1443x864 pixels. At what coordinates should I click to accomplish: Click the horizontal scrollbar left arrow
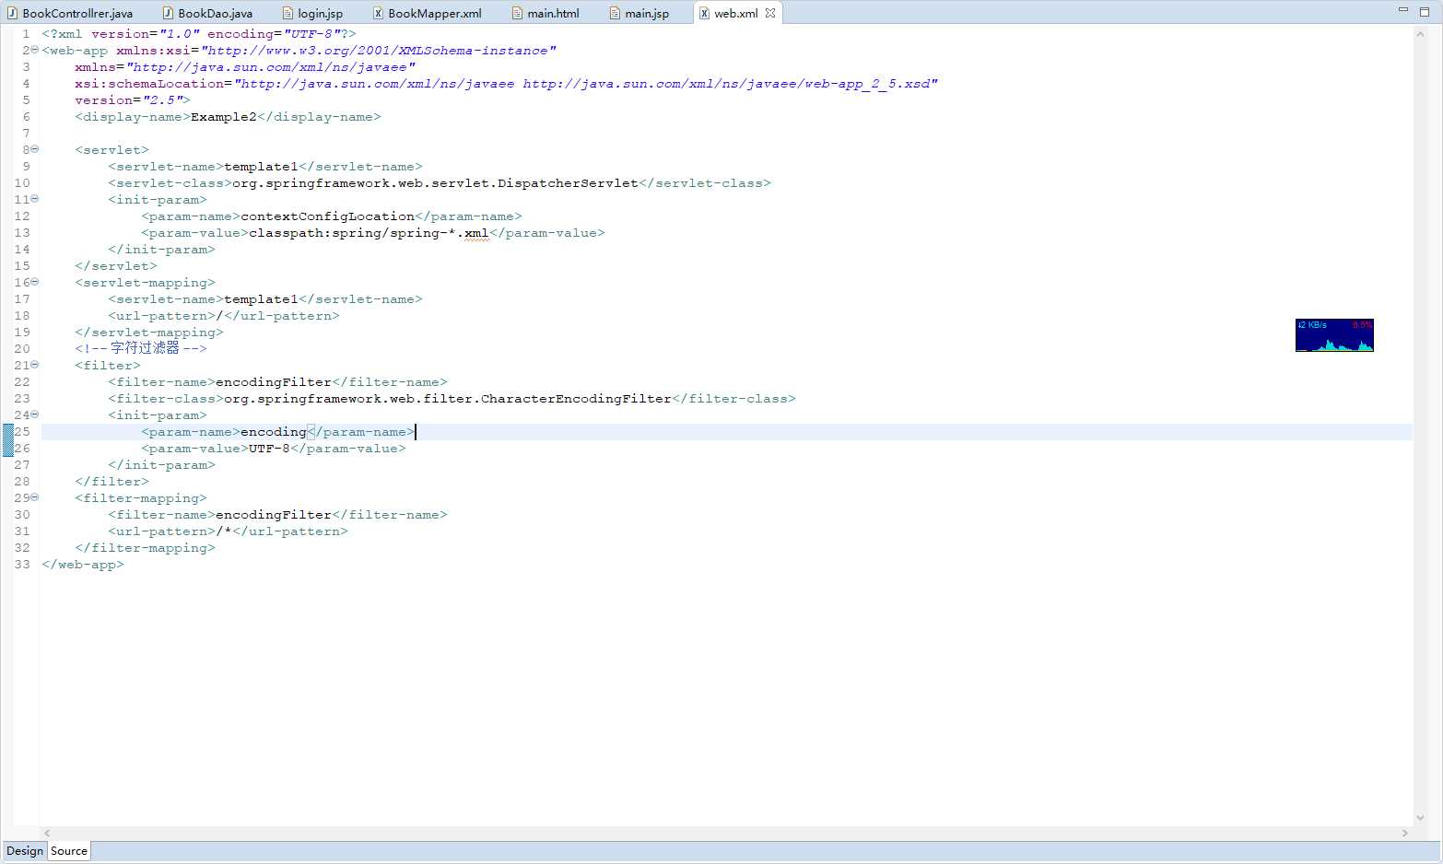[x=47, y=833]
